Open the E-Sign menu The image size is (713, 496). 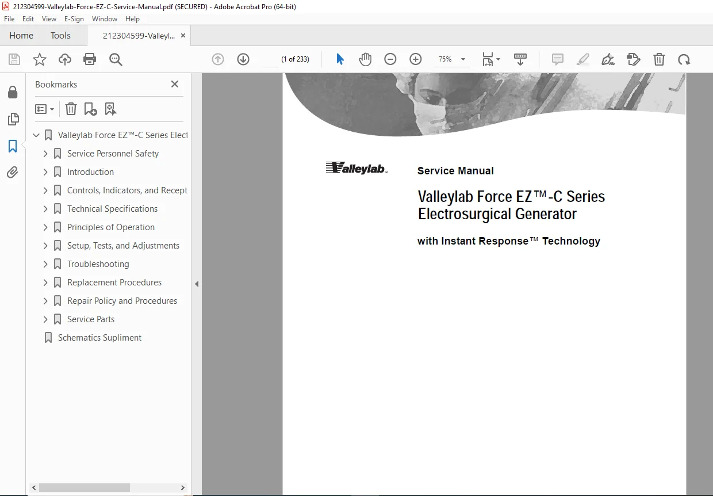click(74, 19)
